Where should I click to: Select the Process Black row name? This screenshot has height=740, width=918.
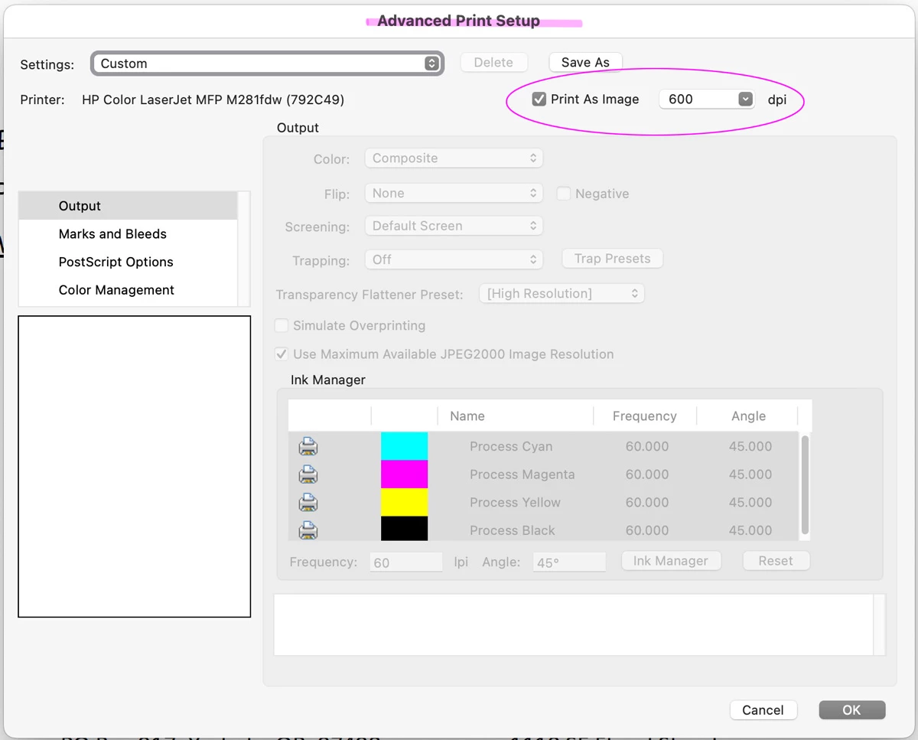pos(513,530)
